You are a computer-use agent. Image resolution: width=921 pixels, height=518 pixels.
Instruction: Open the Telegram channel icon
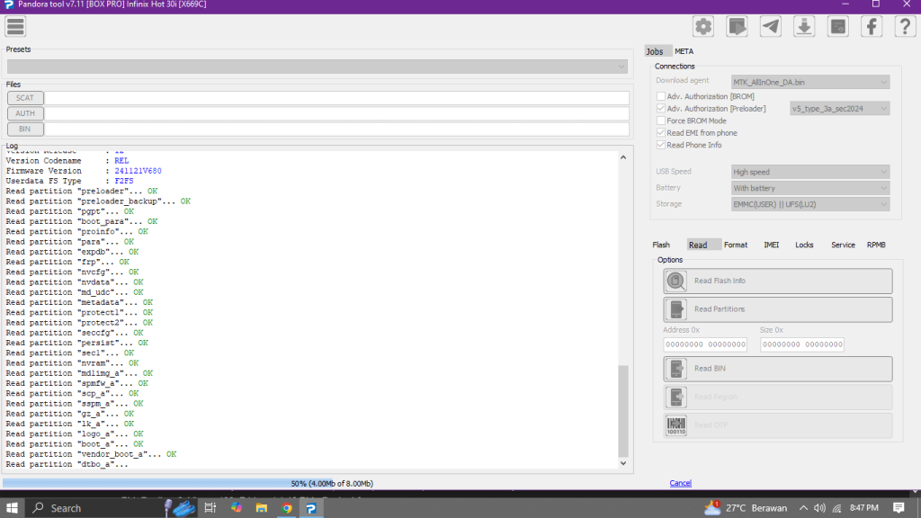pyautogui.click(x=770, y=26)
